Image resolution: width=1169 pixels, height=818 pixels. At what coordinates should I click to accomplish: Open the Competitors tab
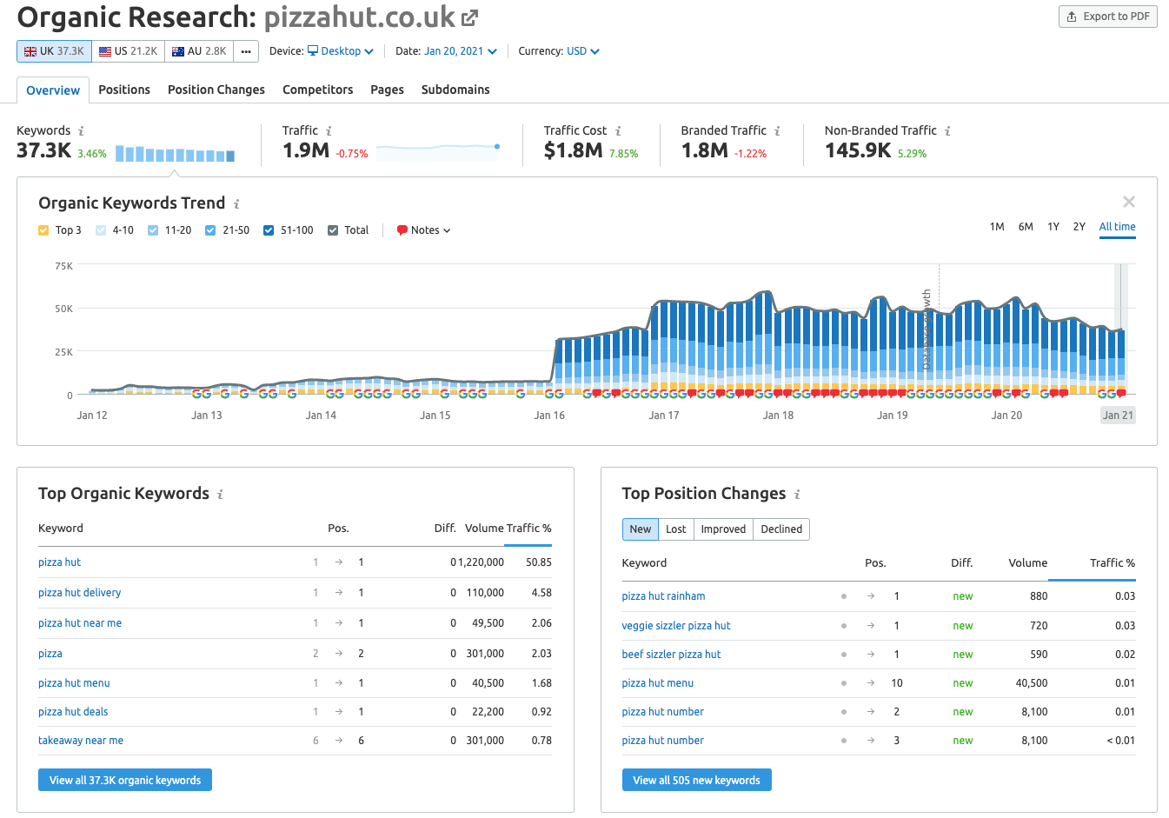coord(318,90)
